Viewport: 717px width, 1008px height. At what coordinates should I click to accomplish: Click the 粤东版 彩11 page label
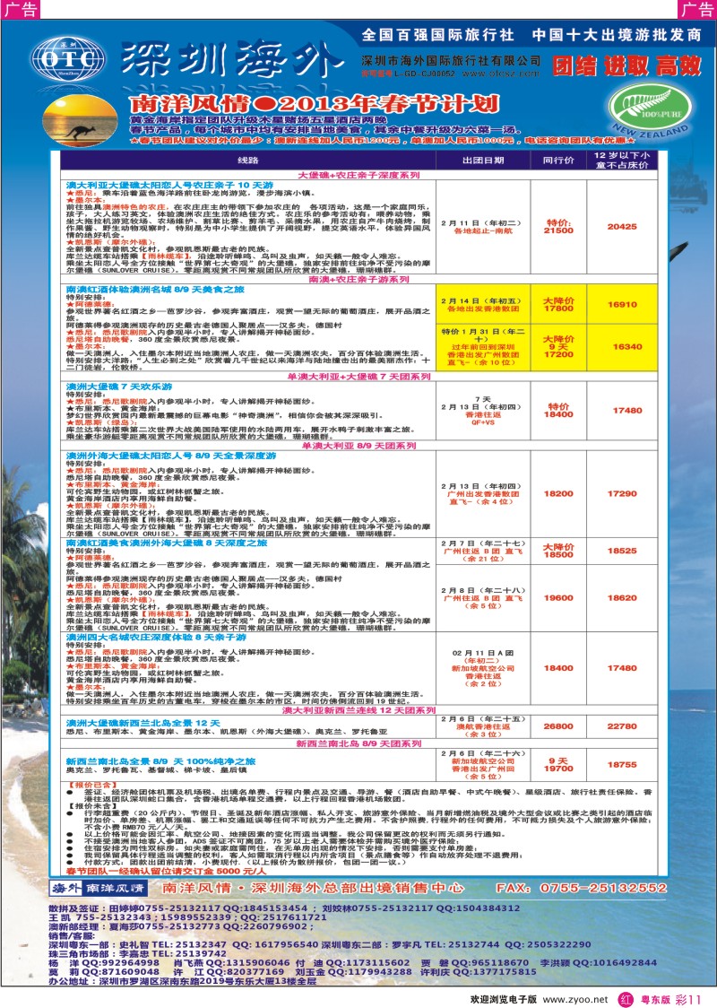pyautogui.click(x=670, y=1000)
